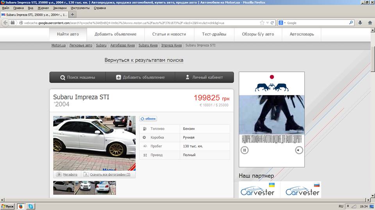Open Справка menu
This screenshot has width=375, height=210.
tap(100, 8)
